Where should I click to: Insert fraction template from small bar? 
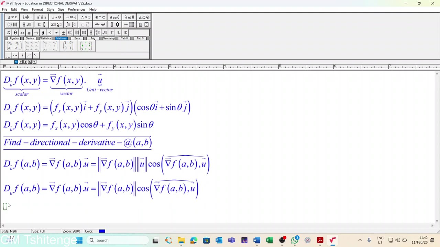point(91,33)
